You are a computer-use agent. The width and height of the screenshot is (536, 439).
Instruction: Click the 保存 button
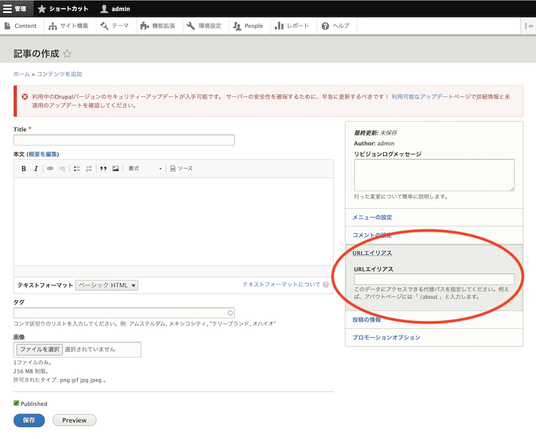[29, 420]
